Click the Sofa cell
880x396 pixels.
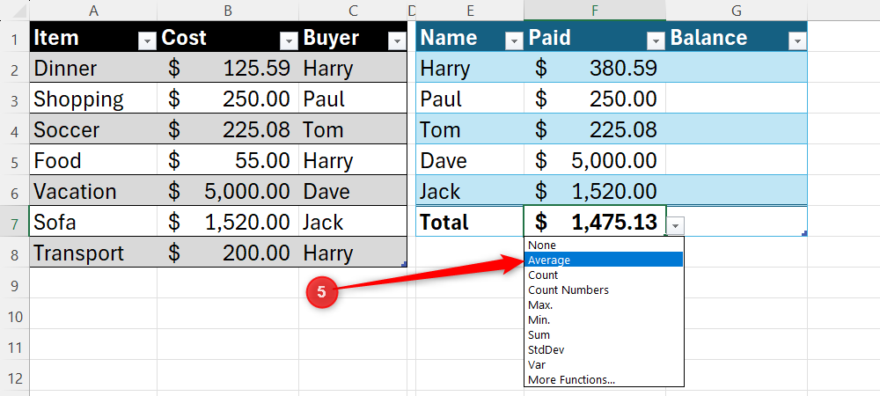93,222
